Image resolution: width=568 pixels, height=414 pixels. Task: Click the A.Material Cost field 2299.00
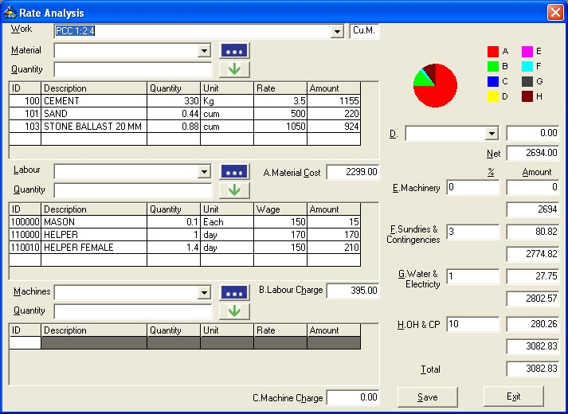point(353,172)
